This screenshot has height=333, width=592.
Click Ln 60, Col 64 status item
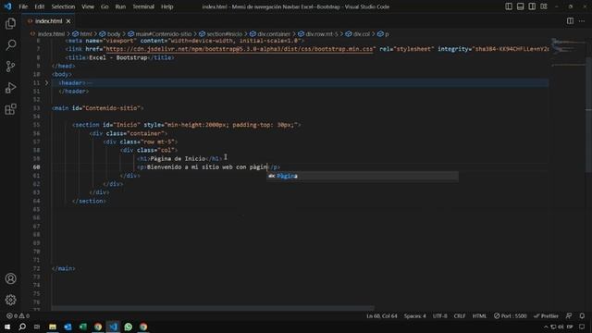click(x=382, y=316)
